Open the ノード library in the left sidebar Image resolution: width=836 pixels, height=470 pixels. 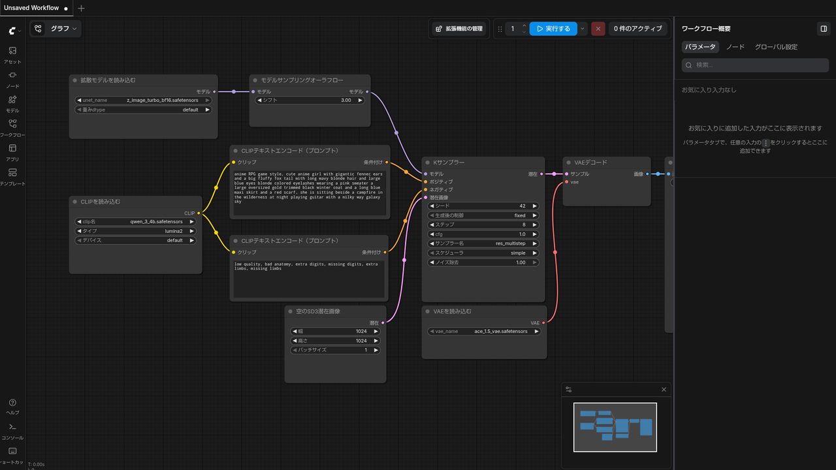pyautogui.click(x=12, y=79)
